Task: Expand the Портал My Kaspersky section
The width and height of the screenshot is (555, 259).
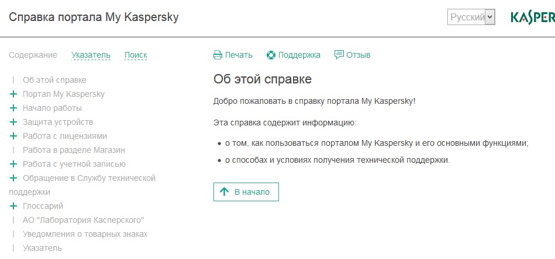Action: 13,94
